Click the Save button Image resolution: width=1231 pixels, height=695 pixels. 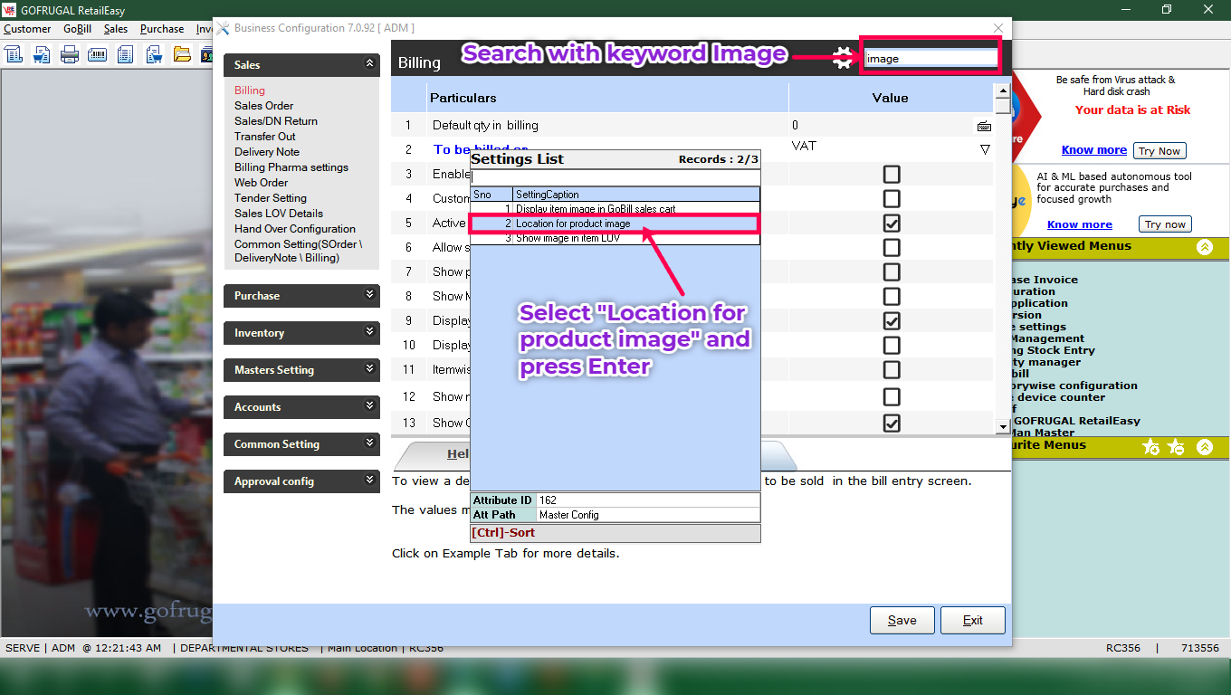902,620
